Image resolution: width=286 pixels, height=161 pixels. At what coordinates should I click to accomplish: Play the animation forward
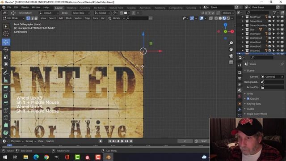pyautogui.click(x=122, y=141)
